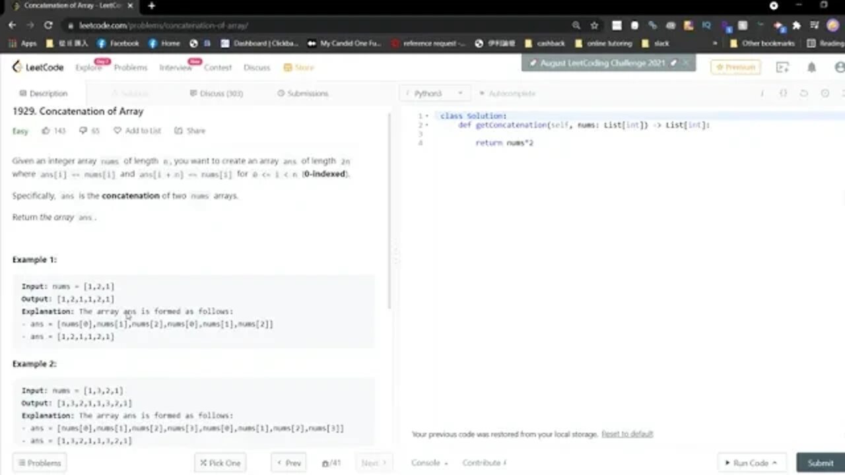Open the Other bookmarks folder
Image resolution: width=845 pixels, height=475 pixels.
[x=762, y=44]
